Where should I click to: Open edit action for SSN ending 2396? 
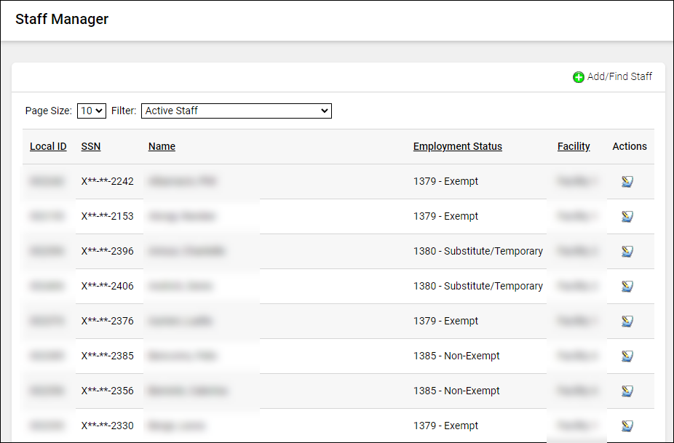click(627, 252)
